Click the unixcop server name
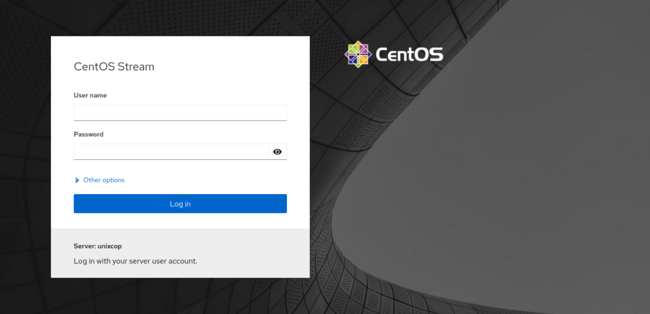The width and height of the screenshot is (650, 314). [x=110, y=246]
